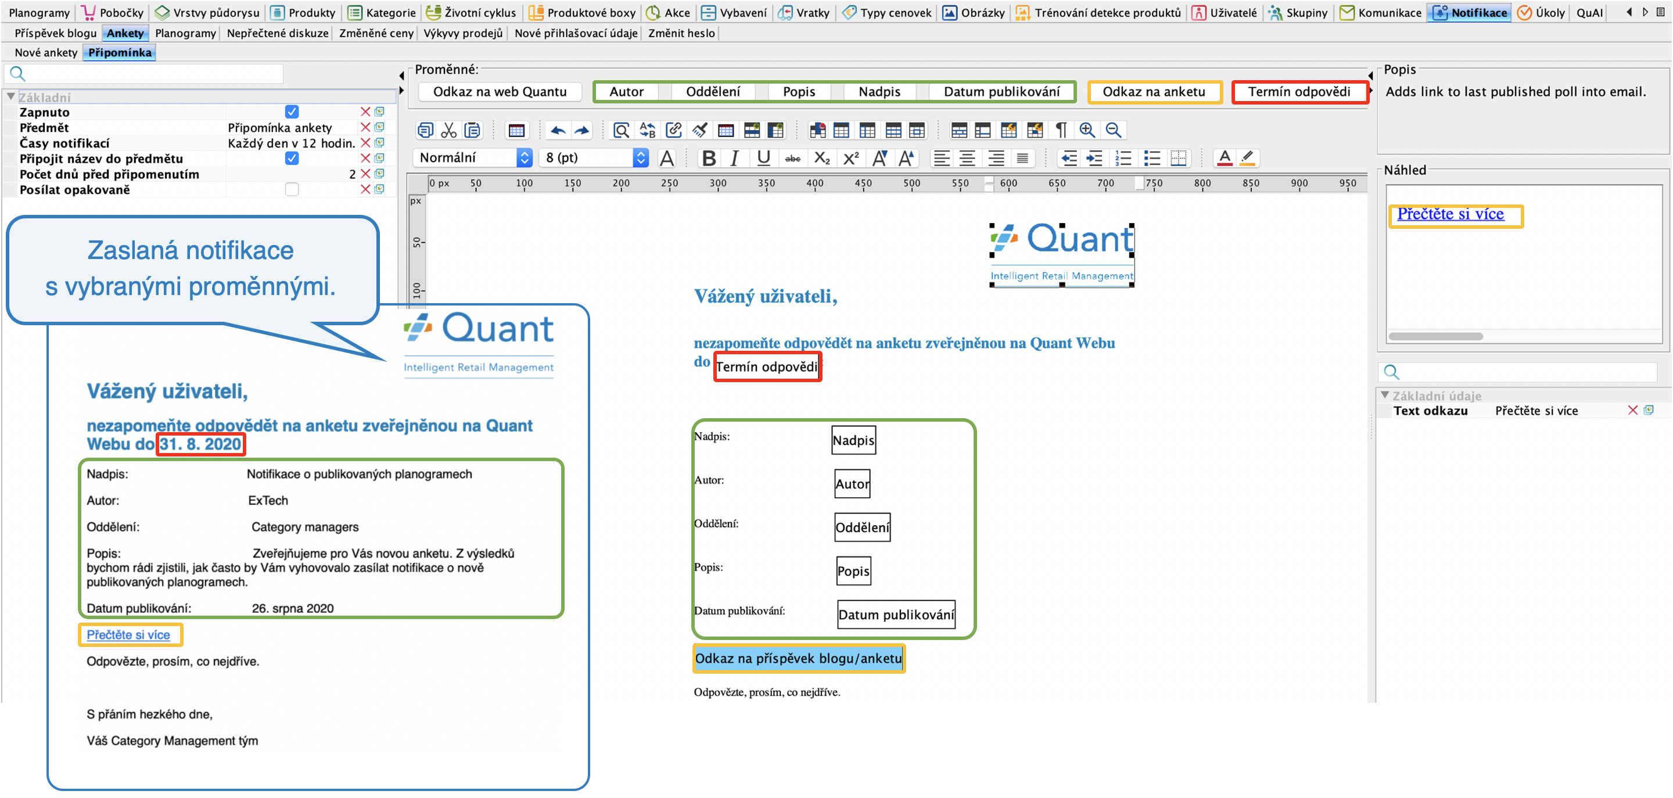Open the find magnifier tool
This screenshot has width=1673, height=798.
pyautogui.click(x=622, y=131)
